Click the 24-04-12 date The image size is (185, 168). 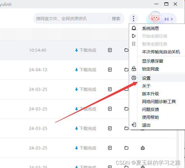38,70
